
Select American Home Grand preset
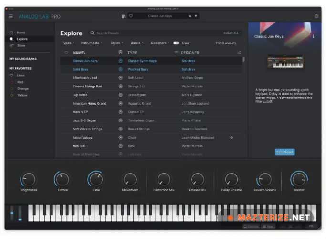151,103
